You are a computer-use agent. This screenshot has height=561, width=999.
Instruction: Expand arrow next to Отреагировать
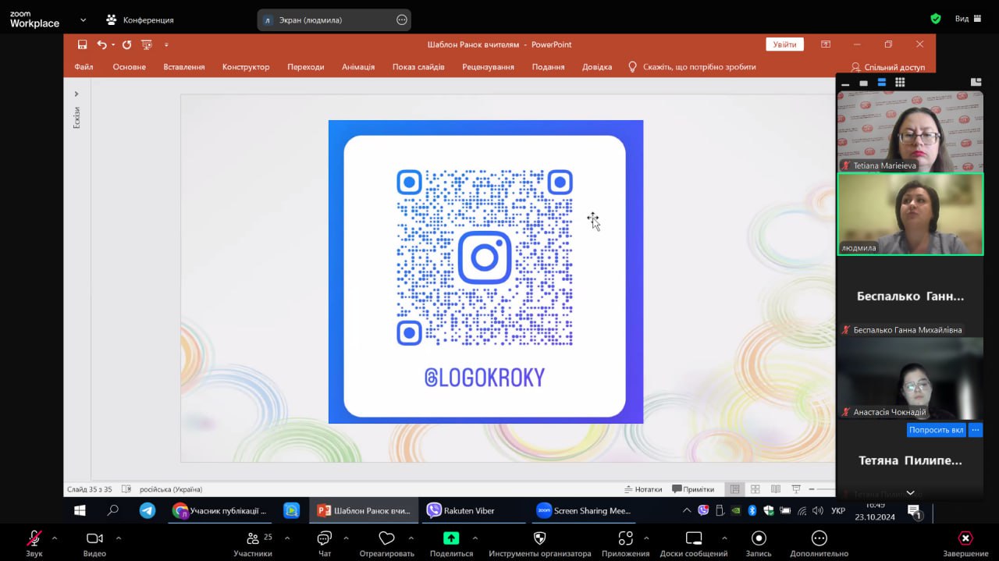(x=411, y=538)
